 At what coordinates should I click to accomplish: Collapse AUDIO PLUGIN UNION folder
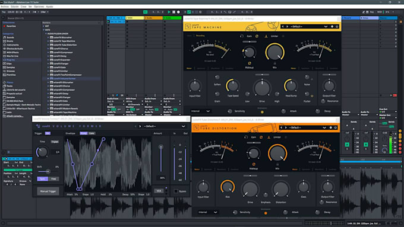(x=46, y=34)
